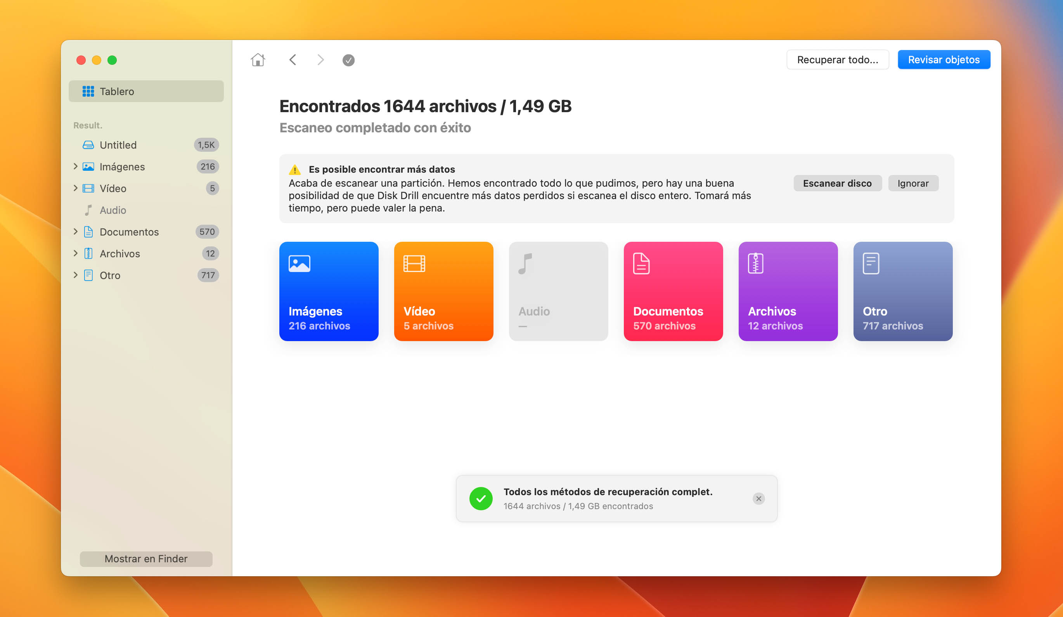Viewport: 1063px width, 617px height.
Task: Click the 12 count badge for Archivos
Action: coord(211,254)
